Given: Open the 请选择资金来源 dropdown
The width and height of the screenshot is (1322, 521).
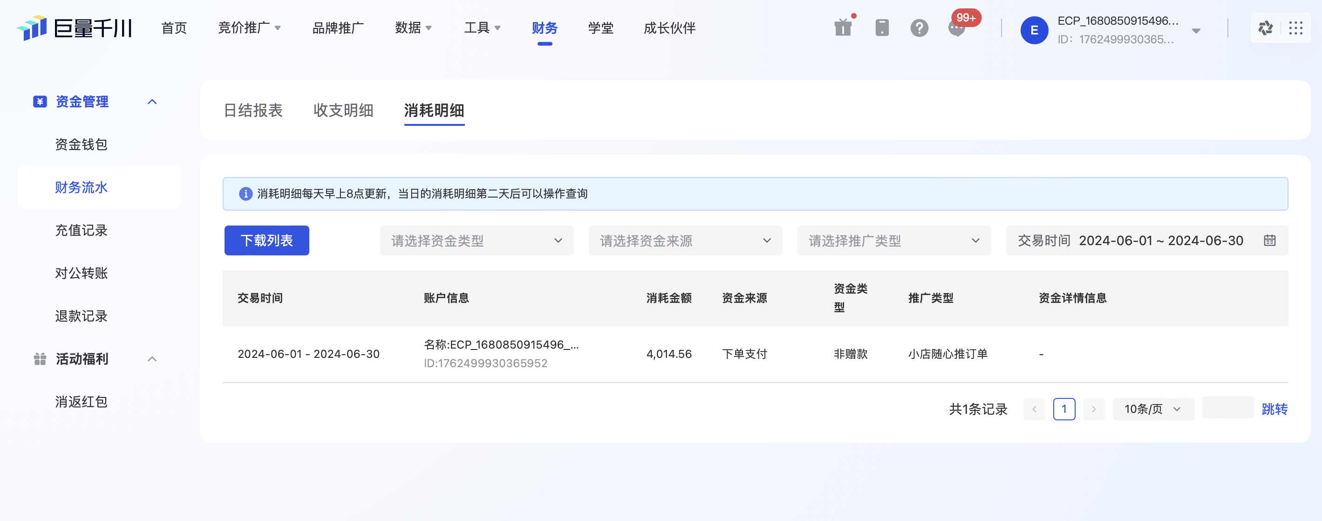Looking at the screenshot, I should click(685, 240).
